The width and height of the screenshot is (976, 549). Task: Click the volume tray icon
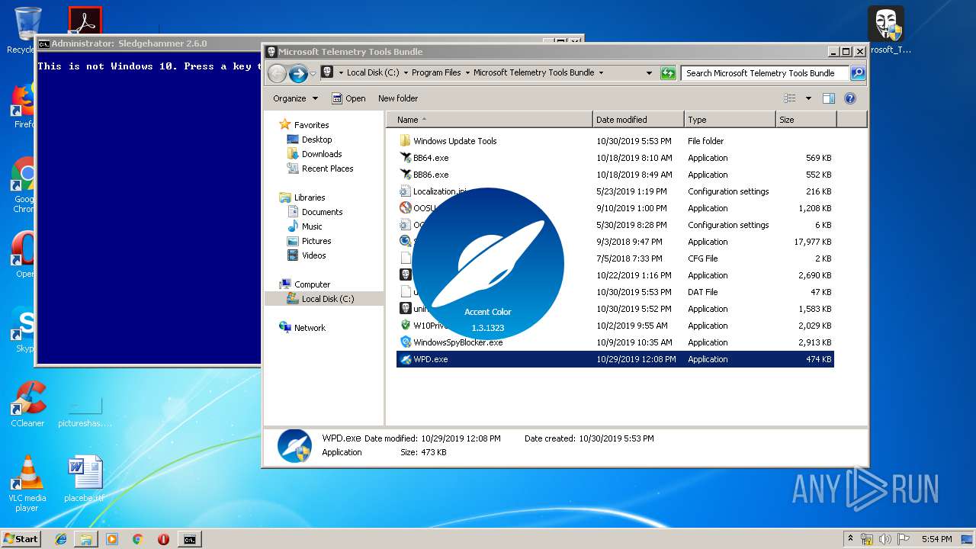pos(885,539)
